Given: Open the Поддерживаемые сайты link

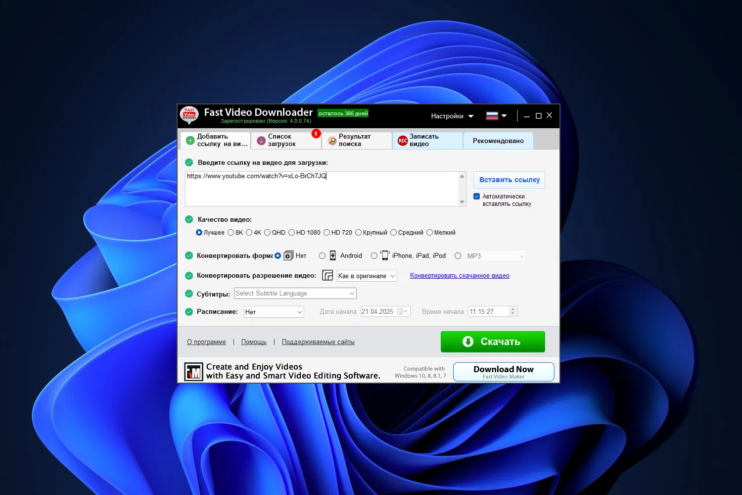Looking at the screenshot, I should point(318,342).
